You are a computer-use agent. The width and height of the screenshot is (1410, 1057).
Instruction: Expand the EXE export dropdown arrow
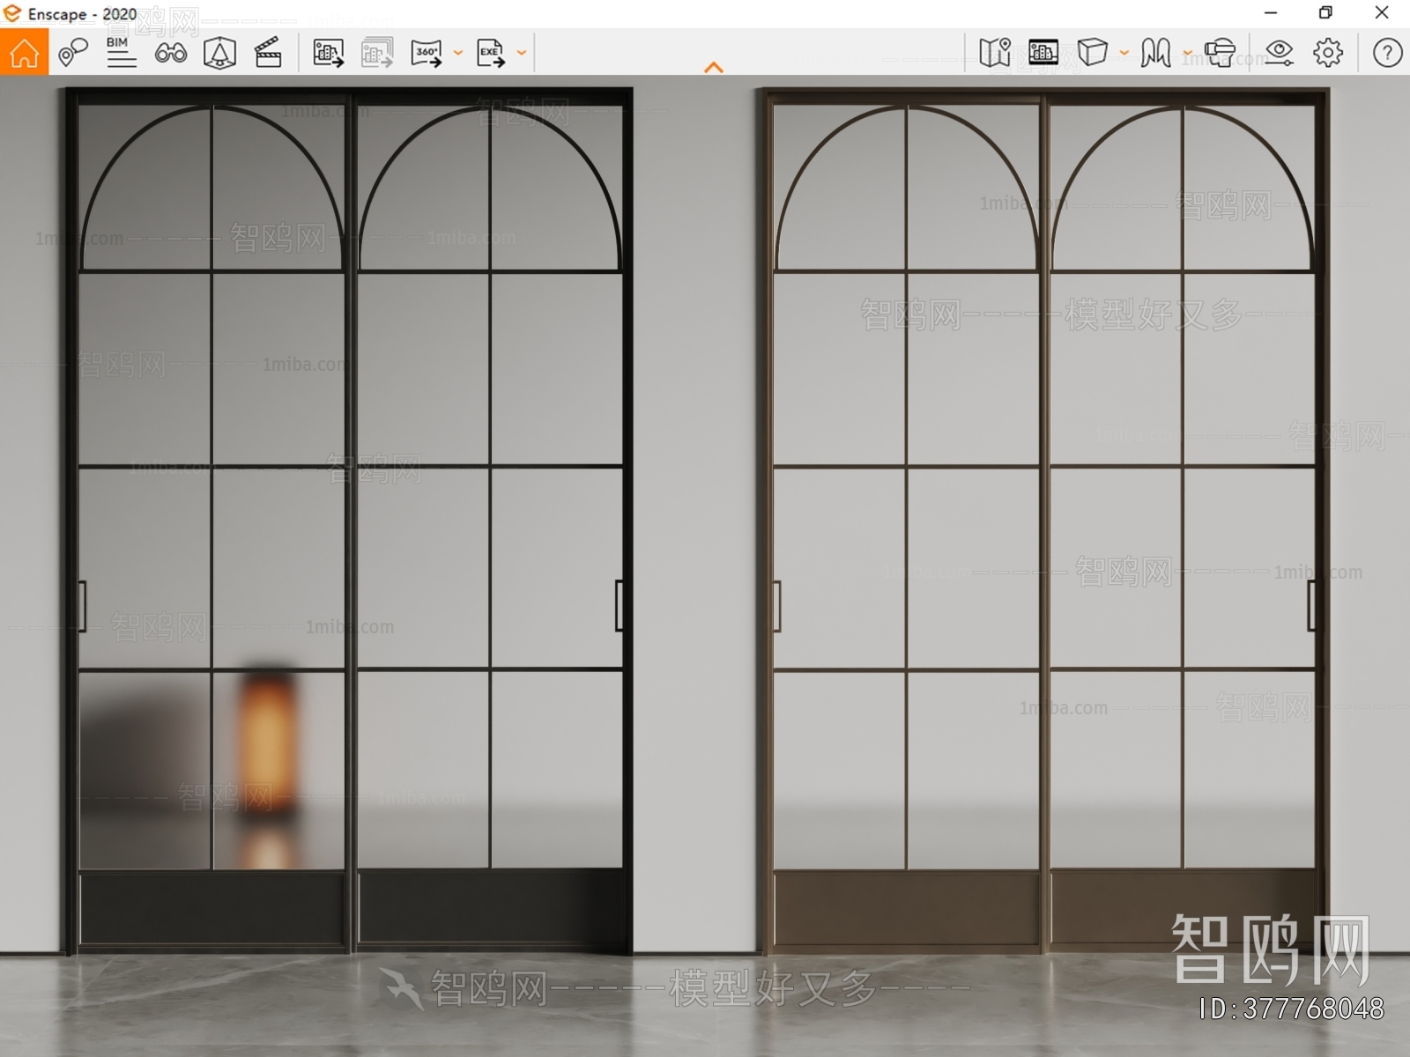click(522, 53)
